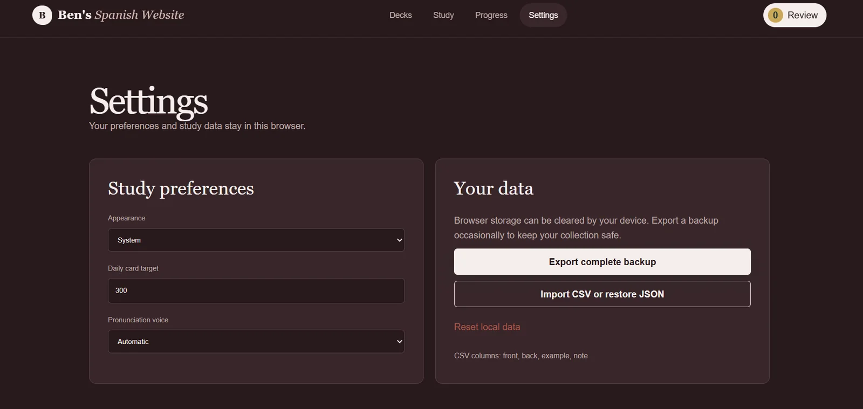Viewport: 863px width, 409px height.
Task: Select the Settings tab
Action: [x=543, y=15]
